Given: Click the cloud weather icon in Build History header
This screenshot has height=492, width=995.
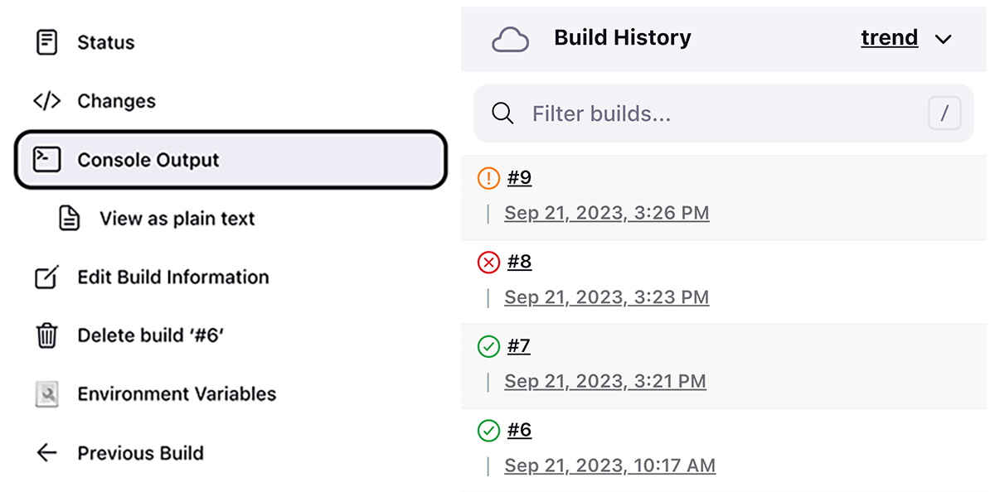Looking at the screenshot, I should click(x=512, y=37).
